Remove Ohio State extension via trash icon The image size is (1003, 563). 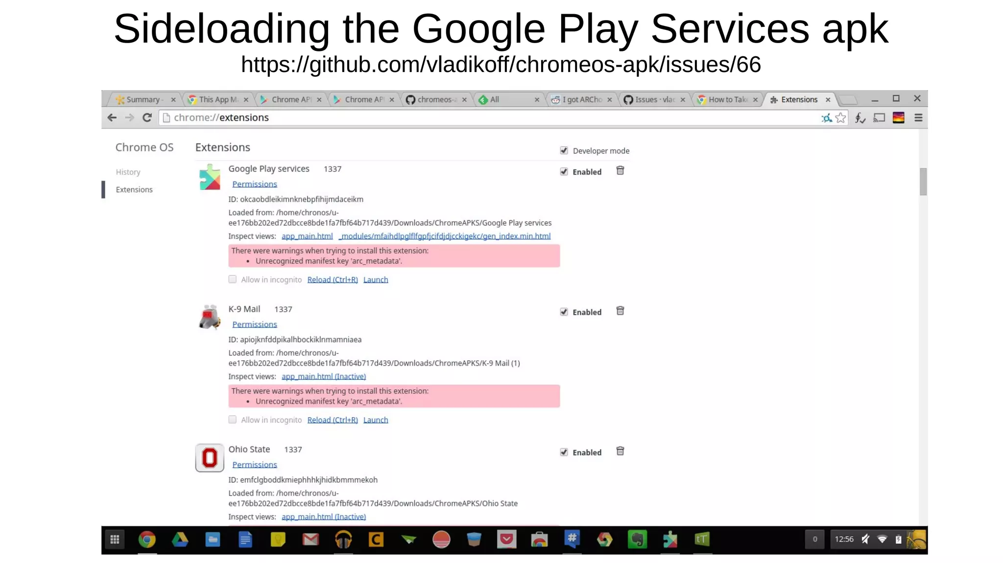pyautogui.click(x=620, y=451)
